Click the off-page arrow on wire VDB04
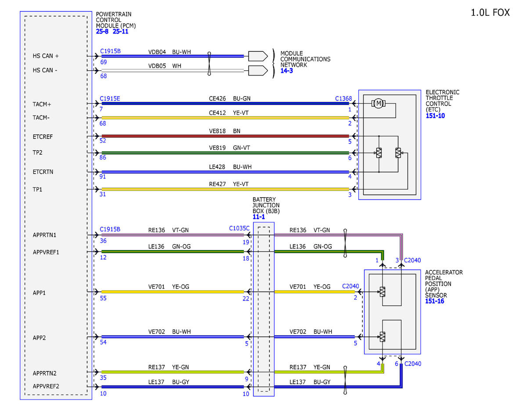 [x=258, y=56]
